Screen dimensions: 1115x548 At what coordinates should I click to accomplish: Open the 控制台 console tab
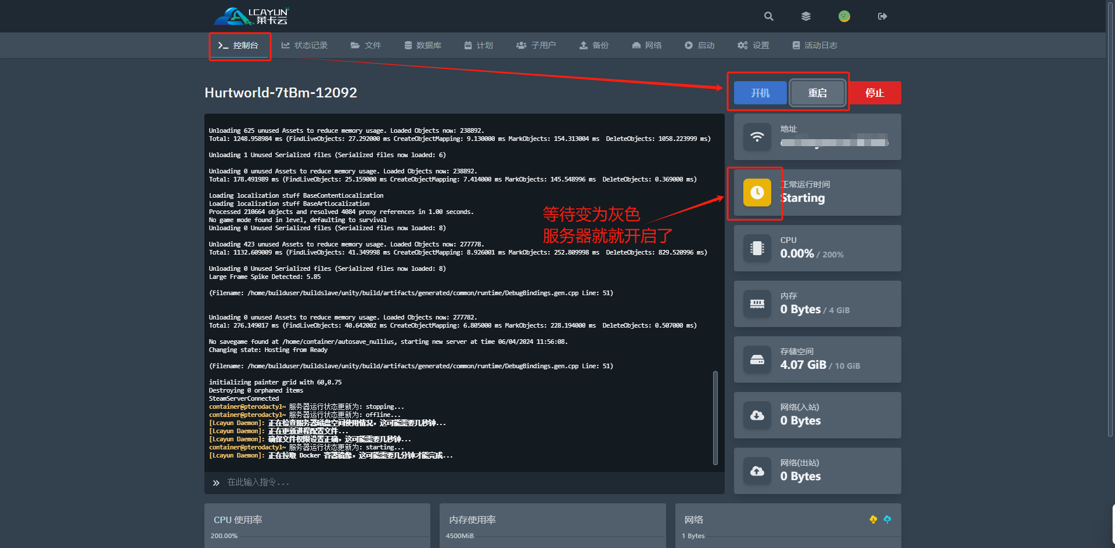coord(239,45)
